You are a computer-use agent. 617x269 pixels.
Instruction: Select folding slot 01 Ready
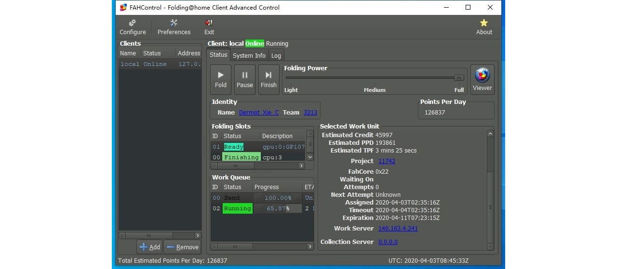[x=258, y=147]
